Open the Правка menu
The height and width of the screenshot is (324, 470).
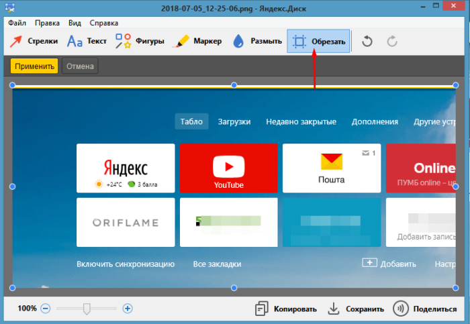(x=47, y=23)
